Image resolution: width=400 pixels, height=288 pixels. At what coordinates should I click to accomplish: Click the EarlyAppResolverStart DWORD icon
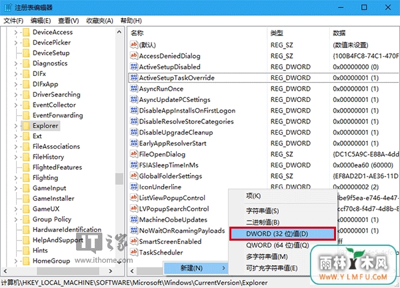134,143
